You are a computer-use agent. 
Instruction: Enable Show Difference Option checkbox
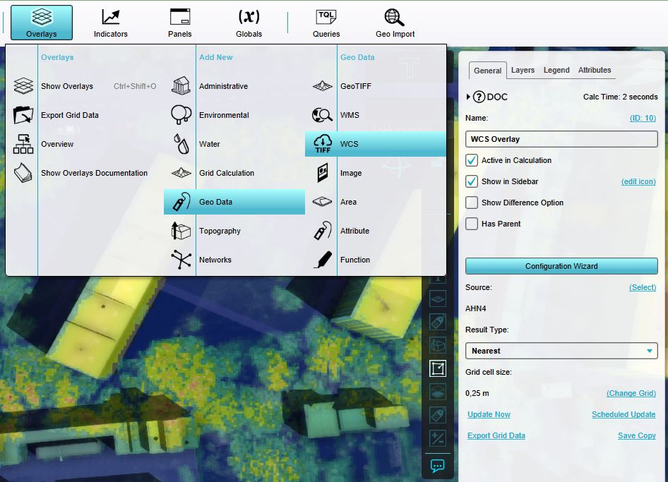point(472,203)
